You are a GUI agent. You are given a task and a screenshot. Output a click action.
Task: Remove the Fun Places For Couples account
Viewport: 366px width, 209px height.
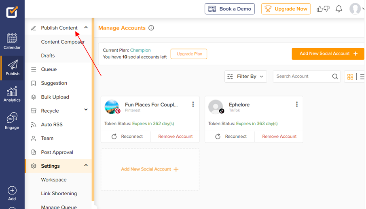[x=175, y=136]
